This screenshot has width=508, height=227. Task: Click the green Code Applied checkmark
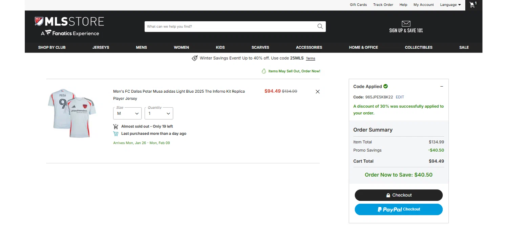(386, 86)
